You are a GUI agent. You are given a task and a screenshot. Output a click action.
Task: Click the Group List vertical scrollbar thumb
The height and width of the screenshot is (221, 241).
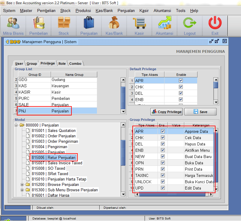click(x=123, y=98)
